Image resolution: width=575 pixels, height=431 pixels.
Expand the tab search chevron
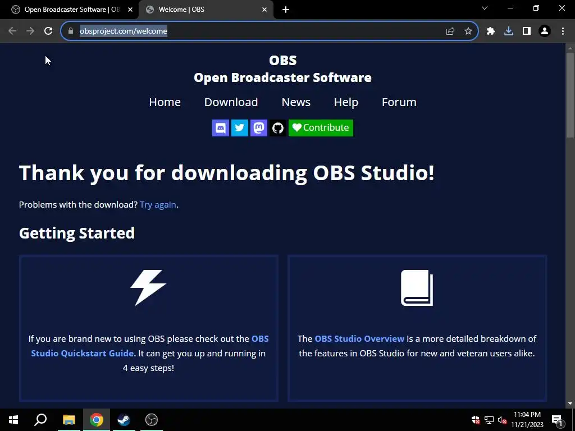[x=485, y=8]
